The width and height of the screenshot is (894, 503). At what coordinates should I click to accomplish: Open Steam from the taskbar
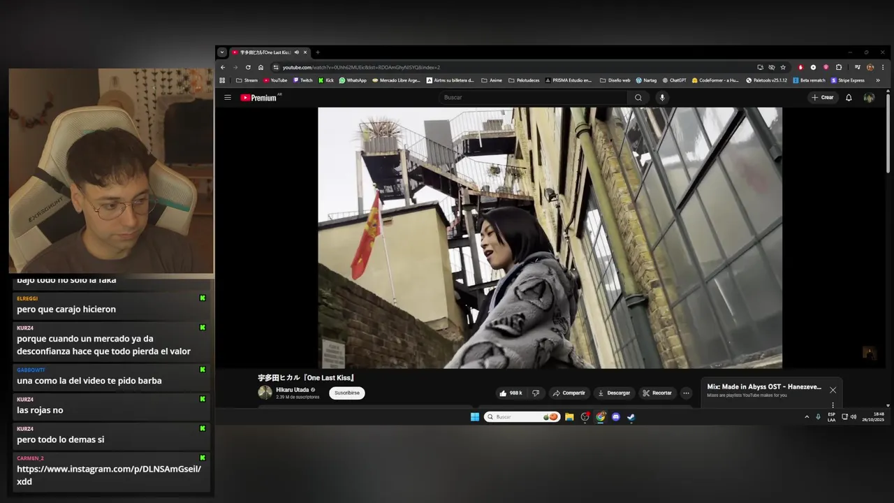[x=631, y=417]
